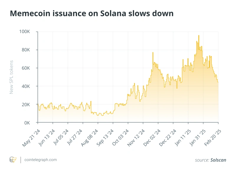Click the Jan 31 '25 date label
Image resolution: width=236 pixels, height=173 pixels.
click(197, 138)
